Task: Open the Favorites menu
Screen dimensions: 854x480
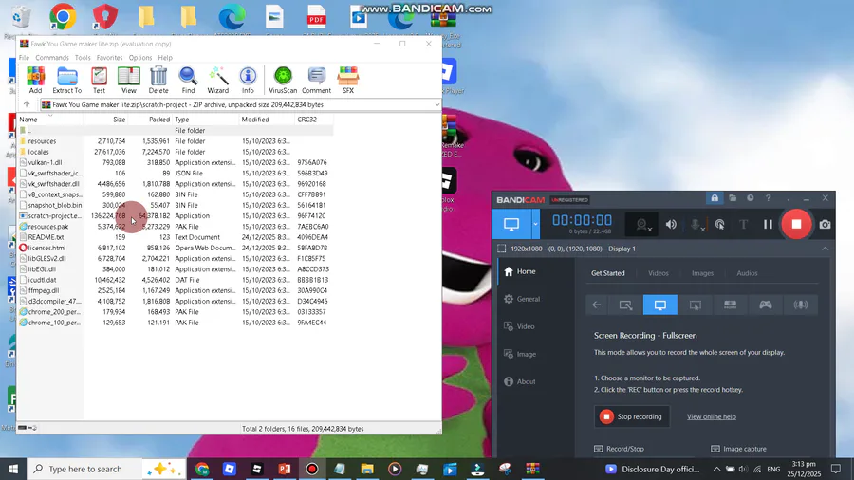Action: tap(109, 58)
